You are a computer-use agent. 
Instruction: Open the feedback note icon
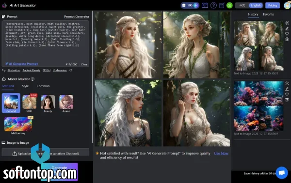[x=222, y=5]
